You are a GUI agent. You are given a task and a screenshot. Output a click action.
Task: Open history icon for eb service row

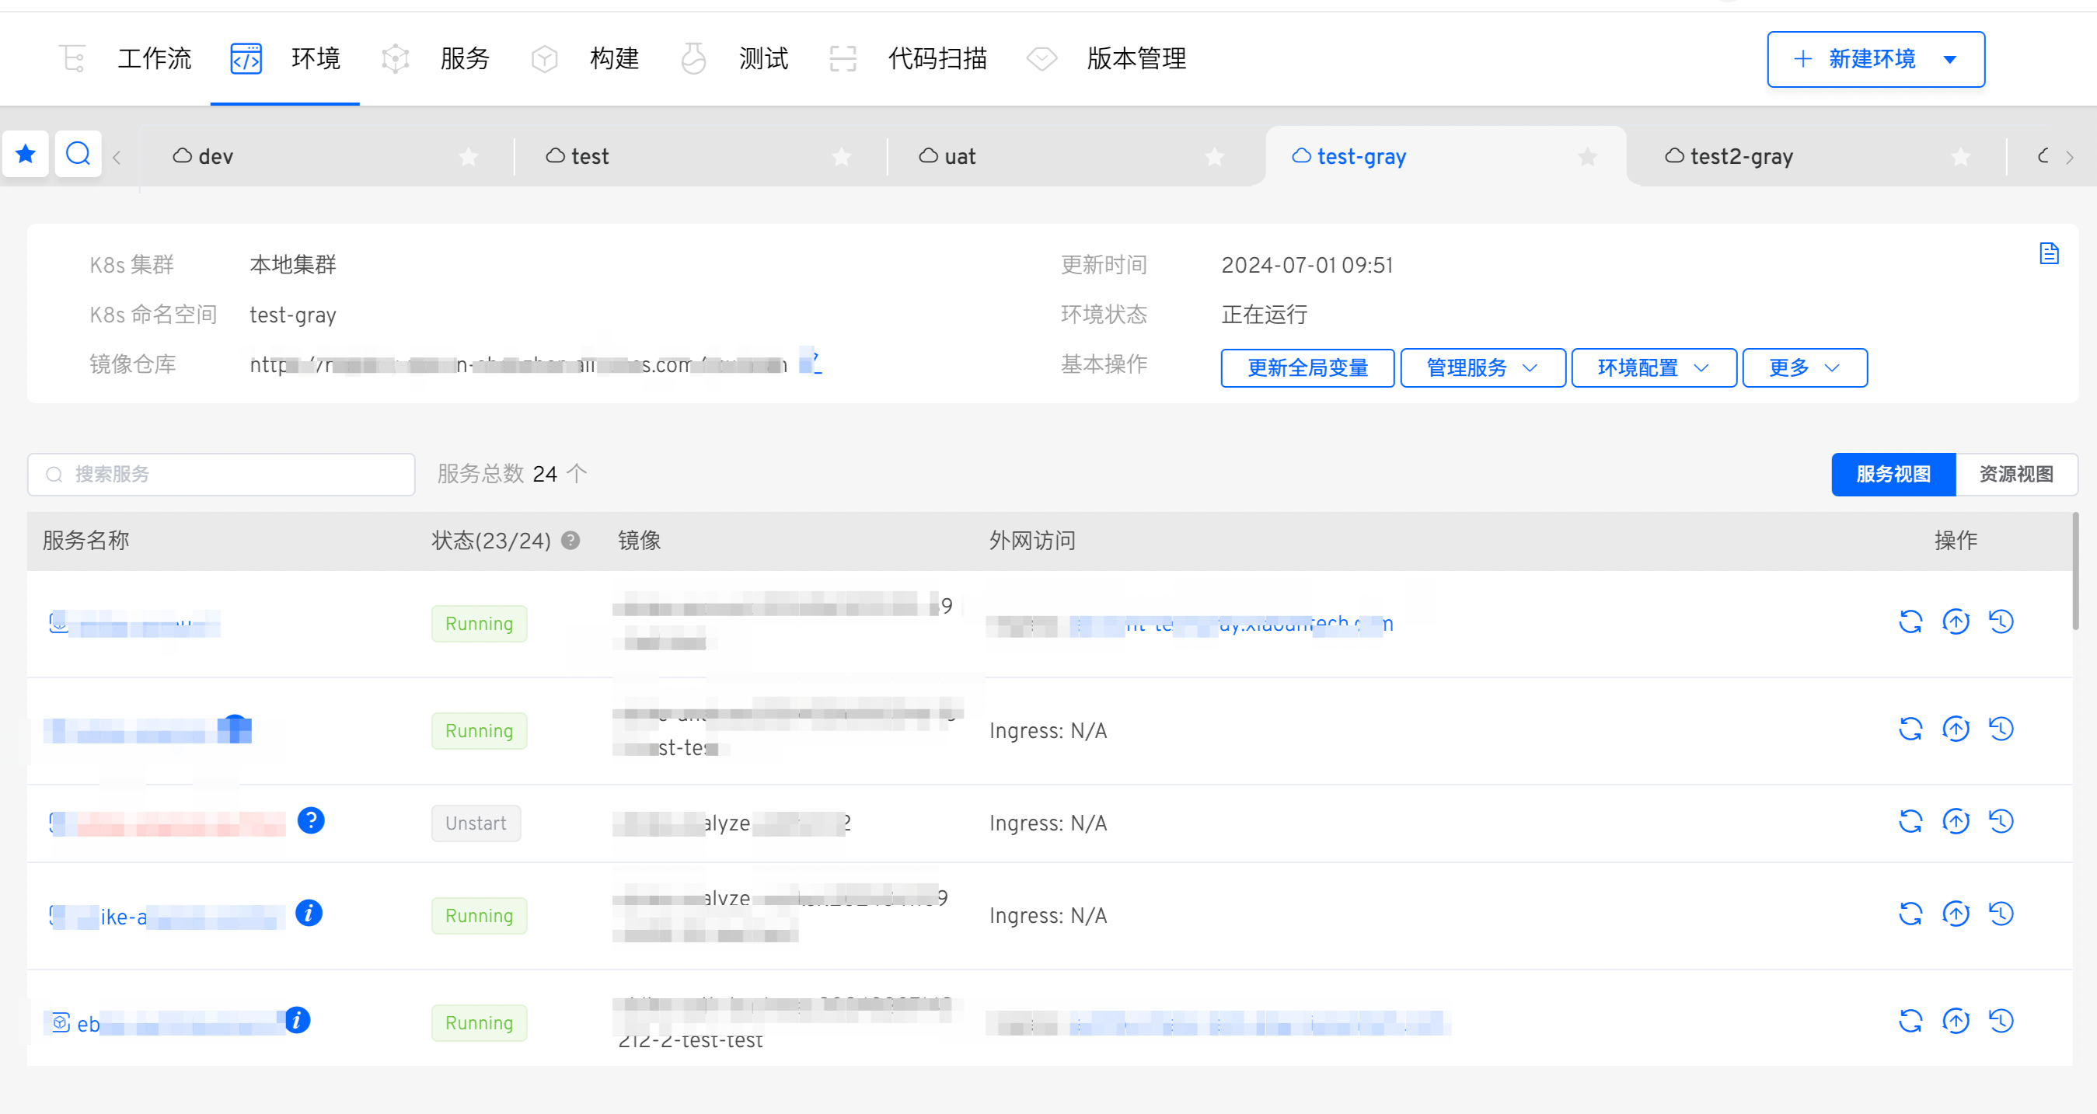(2001, 1021)
